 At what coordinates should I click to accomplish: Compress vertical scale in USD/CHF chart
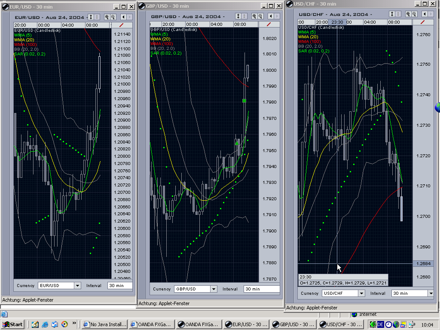pos(392,14)
